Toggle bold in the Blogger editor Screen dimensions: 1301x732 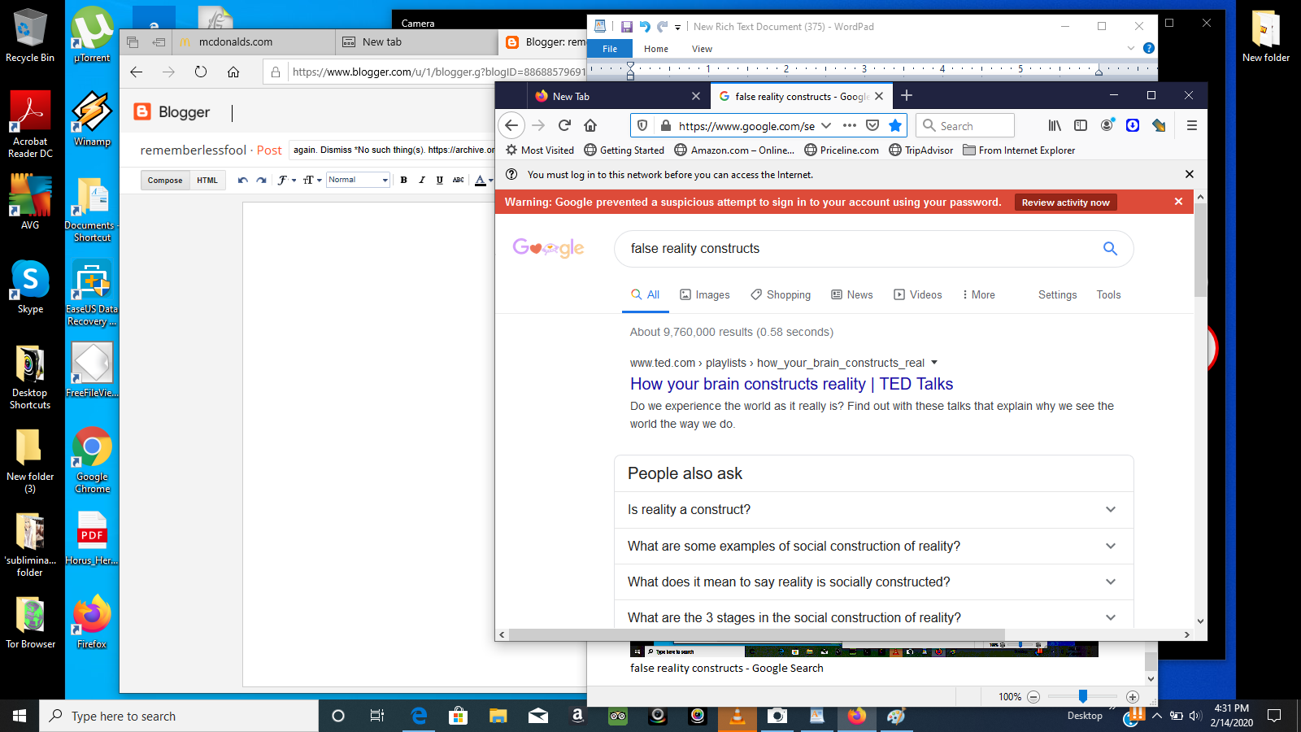[403, 180]
